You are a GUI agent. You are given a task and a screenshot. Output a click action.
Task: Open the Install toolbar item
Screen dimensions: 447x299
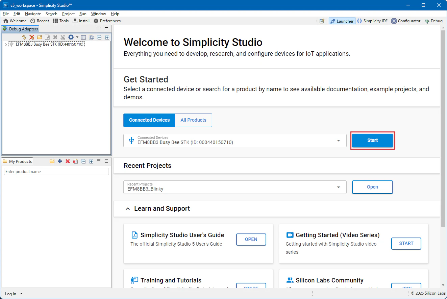click(x=81, y=21)
